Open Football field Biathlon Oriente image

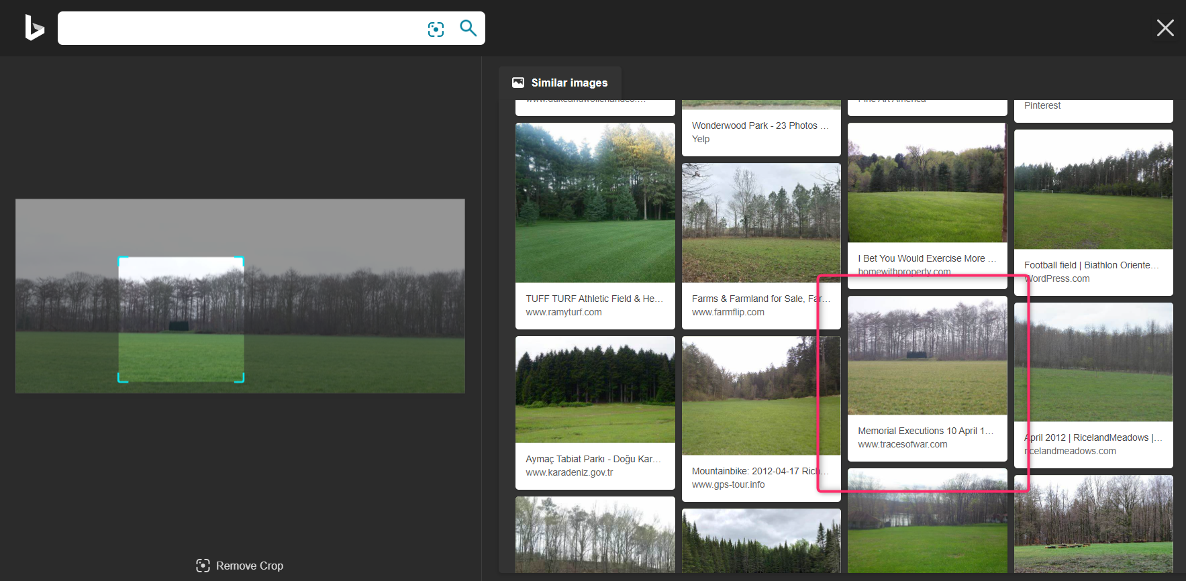coord(1093,190)
